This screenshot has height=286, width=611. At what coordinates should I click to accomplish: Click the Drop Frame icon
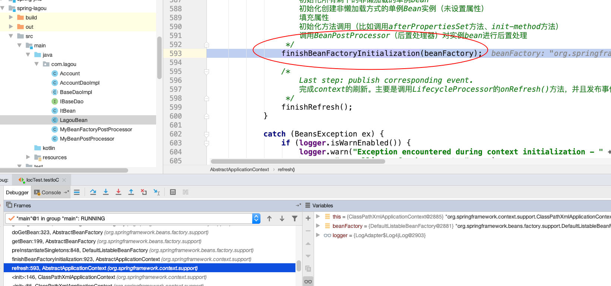pyautogui.click(x=144, y=192)
